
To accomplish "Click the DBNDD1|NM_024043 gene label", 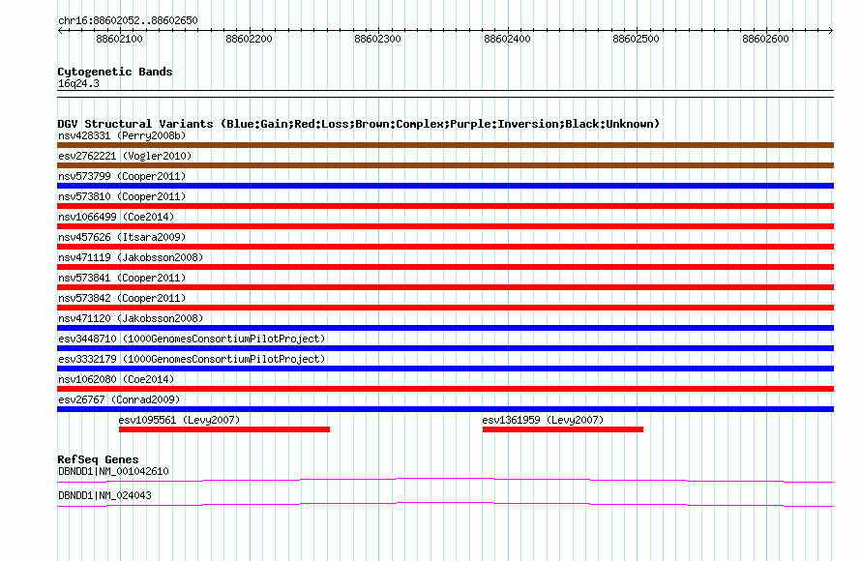I will pyautogui.click(x=104, y=495).
